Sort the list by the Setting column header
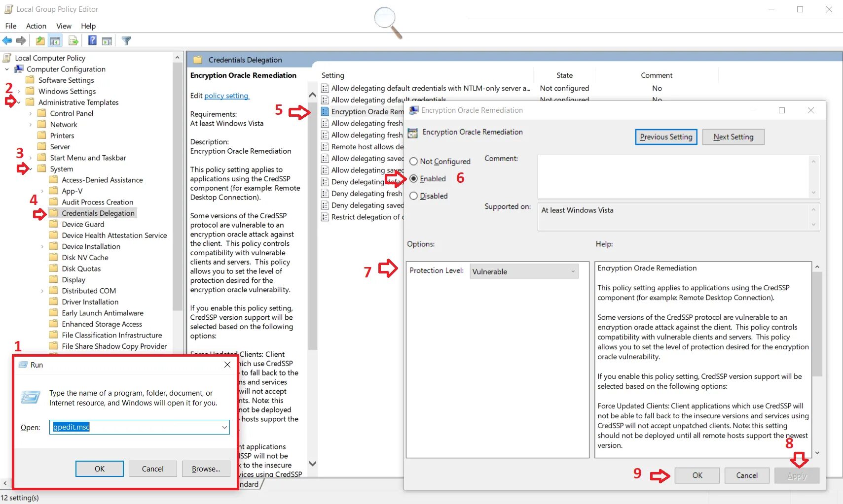This screenshot has height=504, width=843. coord(427,75)
